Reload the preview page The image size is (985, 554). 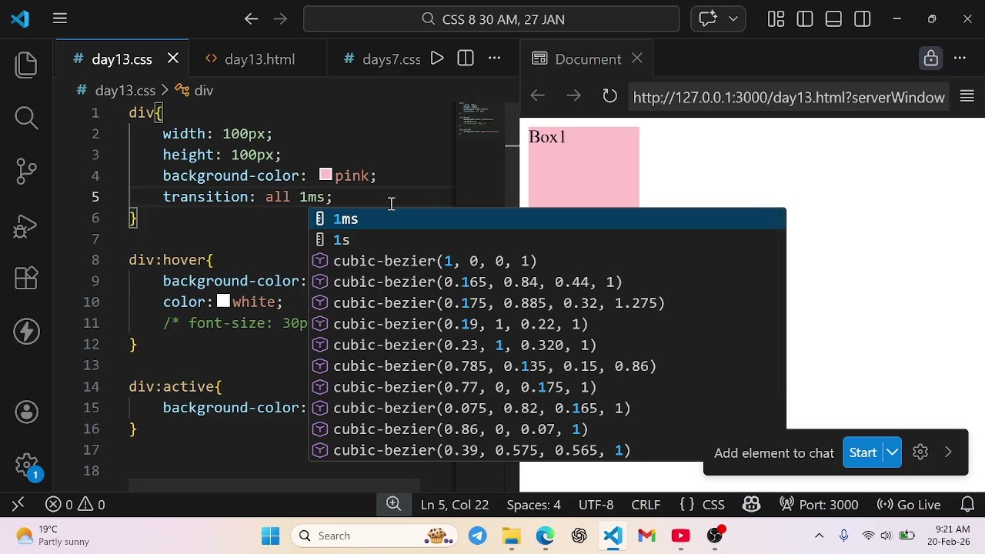pos(609,96)
